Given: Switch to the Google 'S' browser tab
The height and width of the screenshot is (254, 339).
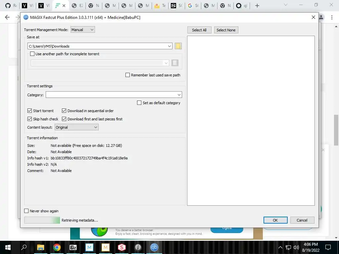Looking at the screenshot, I should click(x=193, y=6).
